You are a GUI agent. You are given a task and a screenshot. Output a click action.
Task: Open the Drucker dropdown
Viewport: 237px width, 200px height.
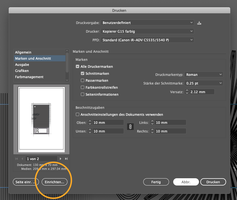(147, 31)
